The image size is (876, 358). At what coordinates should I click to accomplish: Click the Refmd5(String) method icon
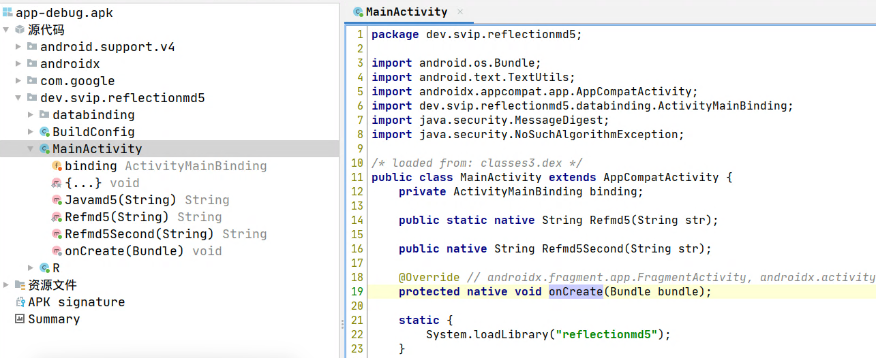(x=57, y=217)
